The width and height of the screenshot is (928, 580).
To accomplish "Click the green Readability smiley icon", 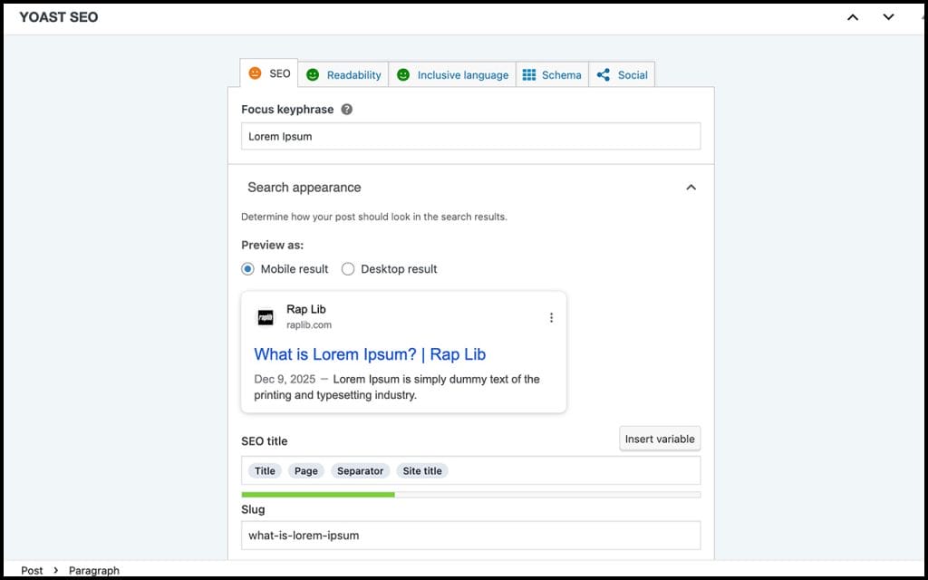I will pyautogui.click(x=313, y=74).
